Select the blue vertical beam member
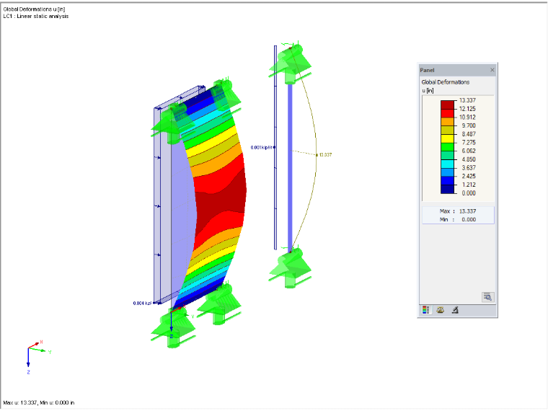The image size is (548, 411). (x=290, y=167)
